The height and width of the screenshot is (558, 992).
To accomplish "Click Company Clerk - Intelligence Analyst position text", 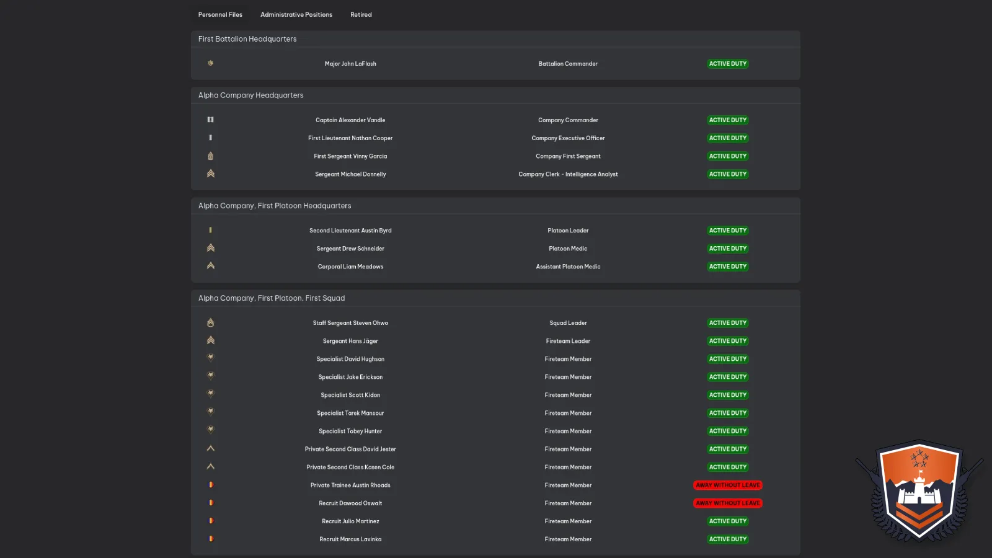I will pos(568,174).
